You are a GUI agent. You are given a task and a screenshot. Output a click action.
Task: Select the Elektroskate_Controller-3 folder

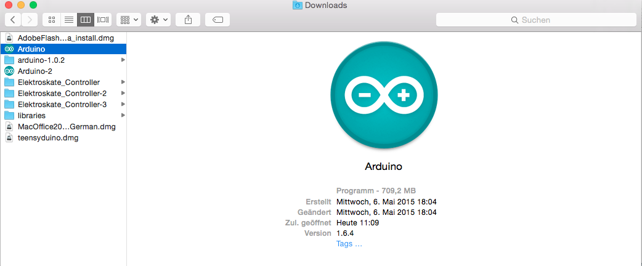click(63, 104)
